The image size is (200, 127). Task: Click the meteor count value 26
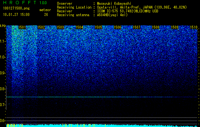(46, 15)
